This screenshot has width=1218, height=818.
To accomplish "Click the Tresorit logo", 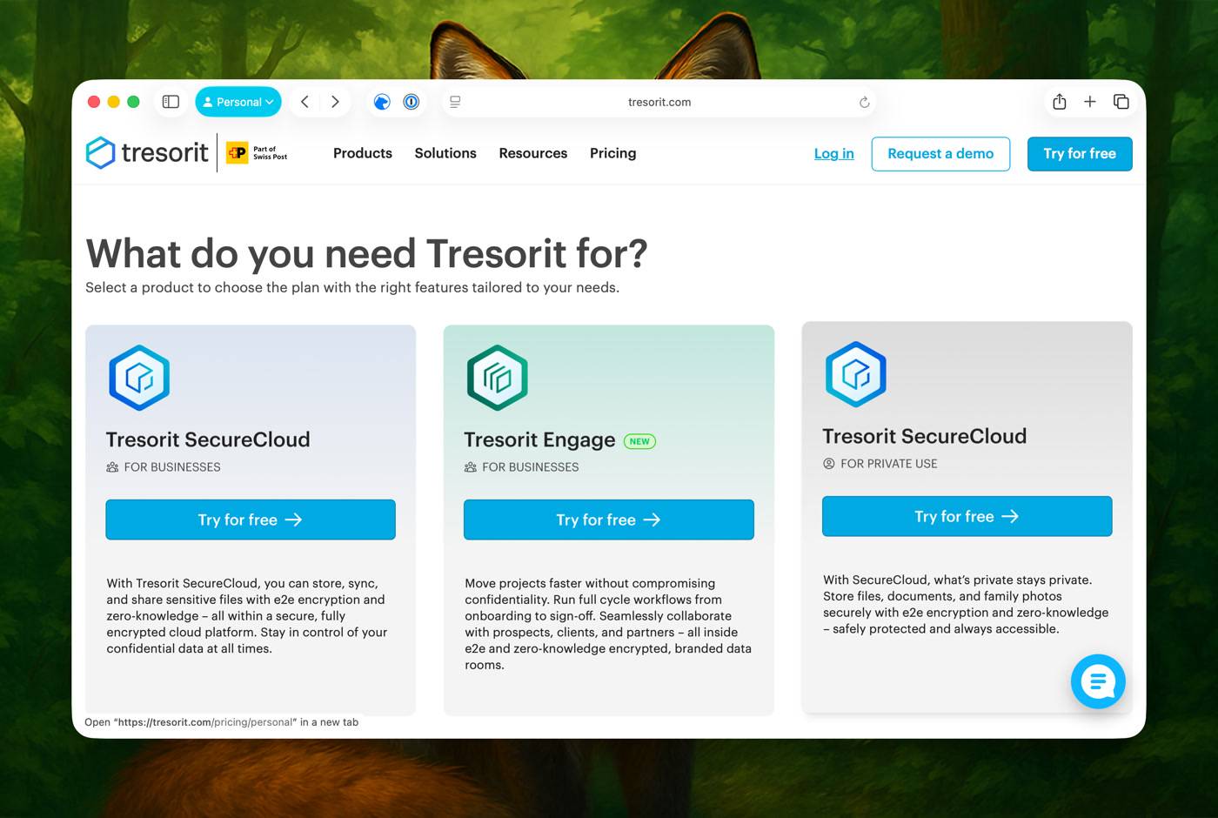I will pos(147,153).
